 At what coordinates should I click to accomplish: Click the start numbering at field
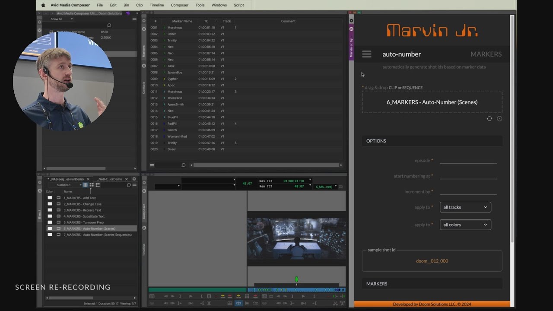click(x=468, y=176)
